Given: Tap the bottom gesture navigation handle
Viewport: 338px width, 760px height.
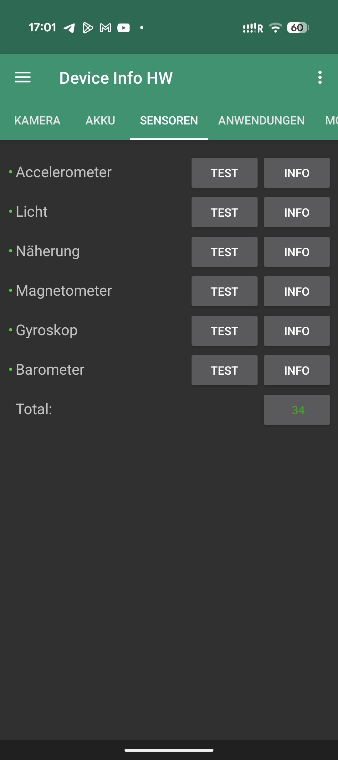Looking at the screenshot, I should (169, 750).
